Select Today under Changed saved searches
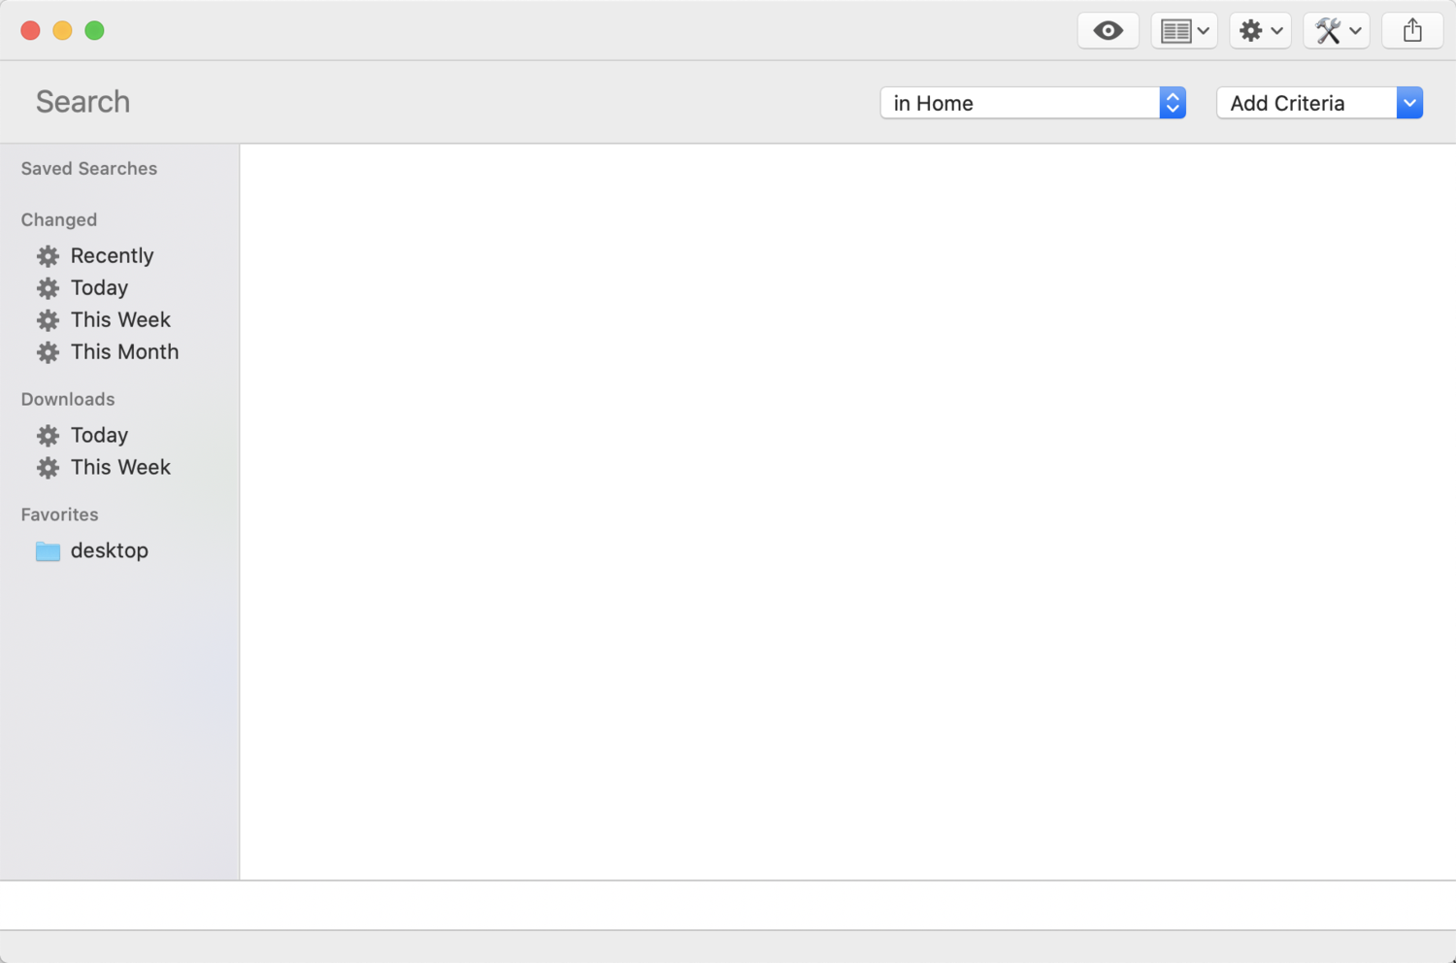The height and width of the screenshot is (963, 1456). (99, 288)
